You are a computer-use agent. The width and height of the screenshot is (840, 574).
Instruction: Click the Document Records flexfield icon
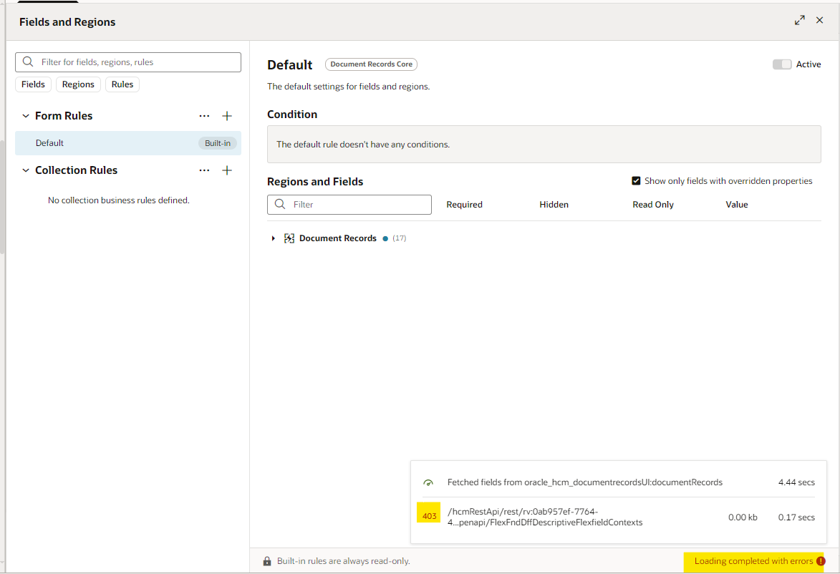click(289, 238)
